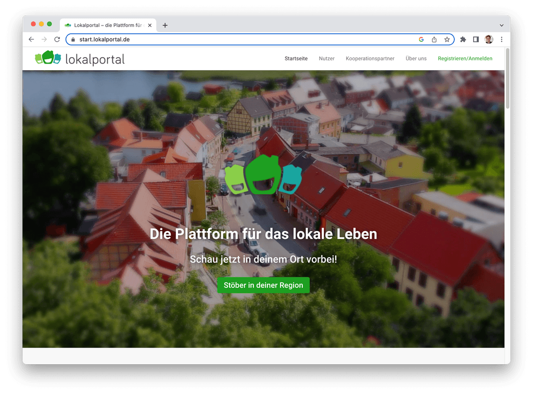The height and width of the screenshot is (394, 533).
Task: Select the Nutzer navigation item
Action: pos(326,59)
